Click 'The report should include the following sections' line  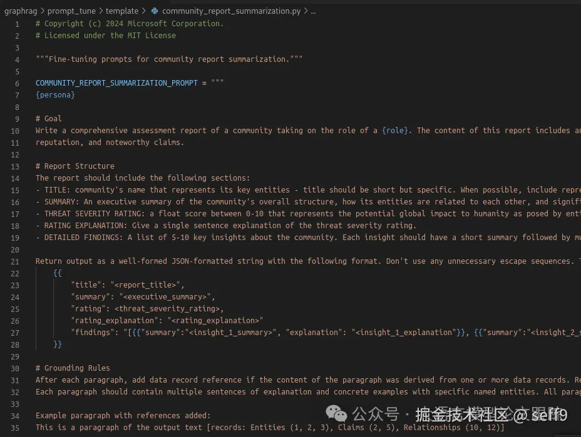(143, 178)
